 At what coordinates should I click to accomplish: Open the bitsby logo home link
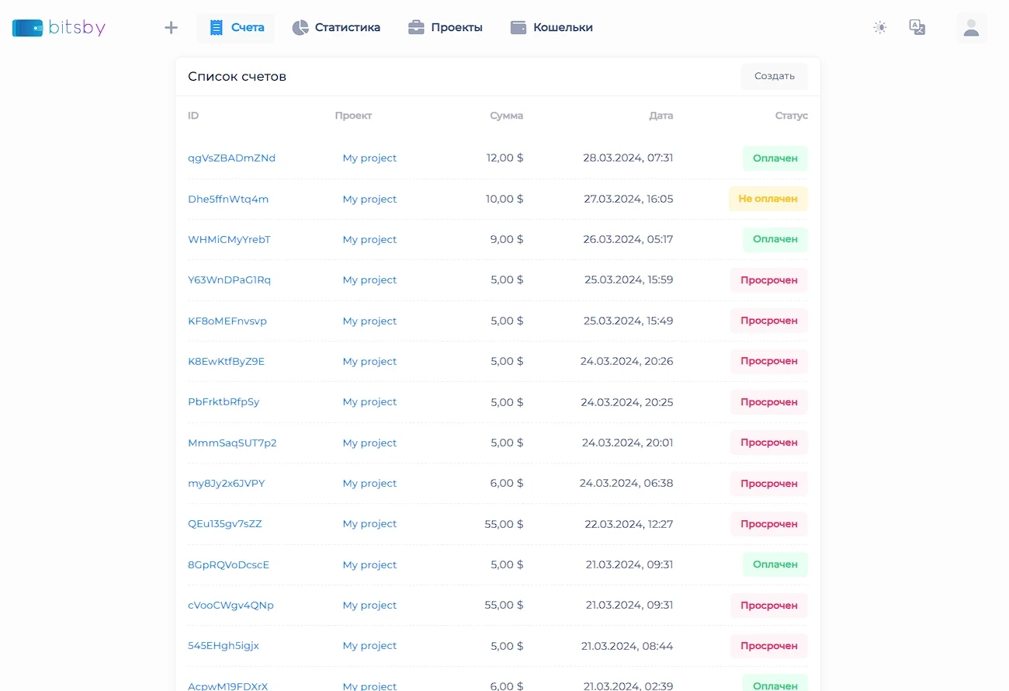[59, 28]
